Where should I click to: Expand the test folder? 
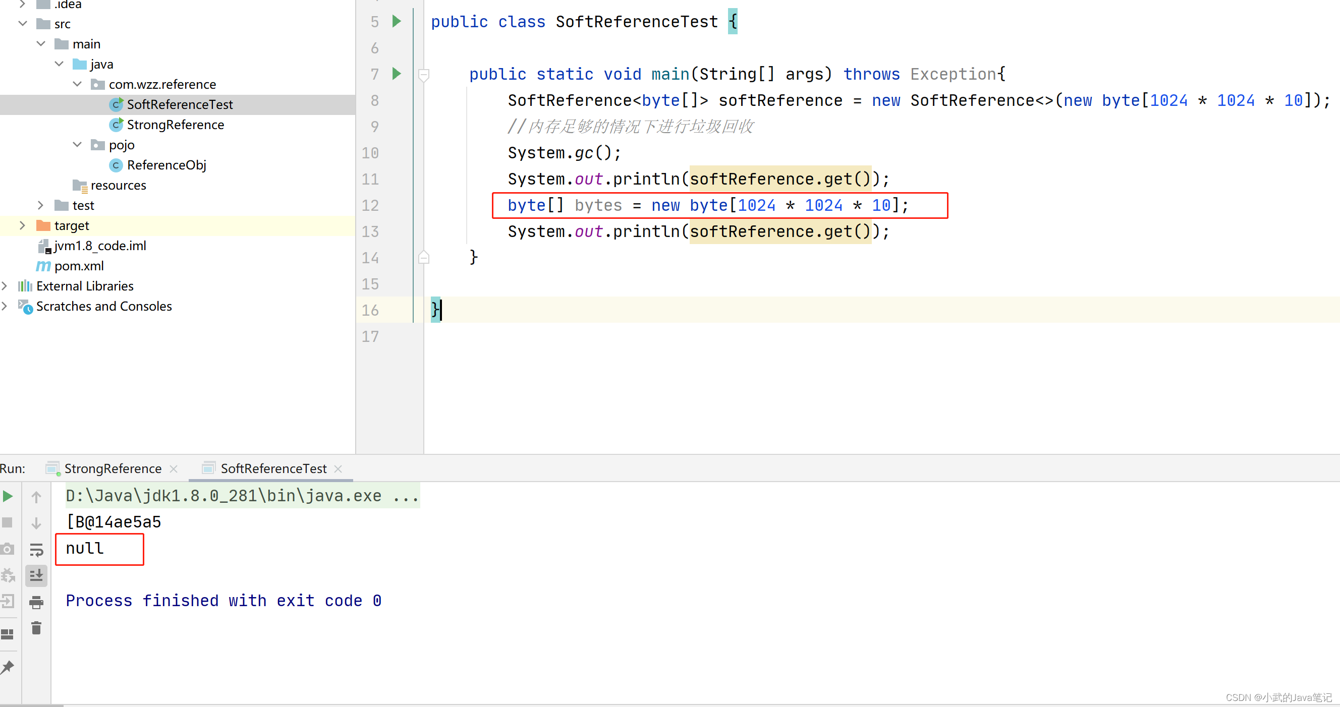pos(41,205)
